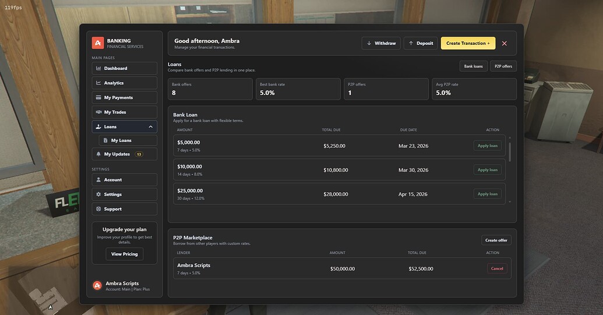Cancel the Ambra Scripts P2P offer
603x315 pixels.
tap(497, 268)
